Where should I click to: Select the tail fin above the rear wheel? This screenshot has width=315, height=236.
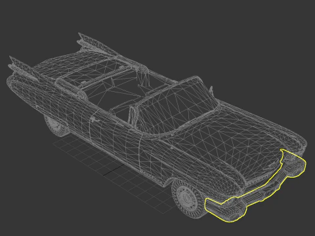tap(24, 68)
